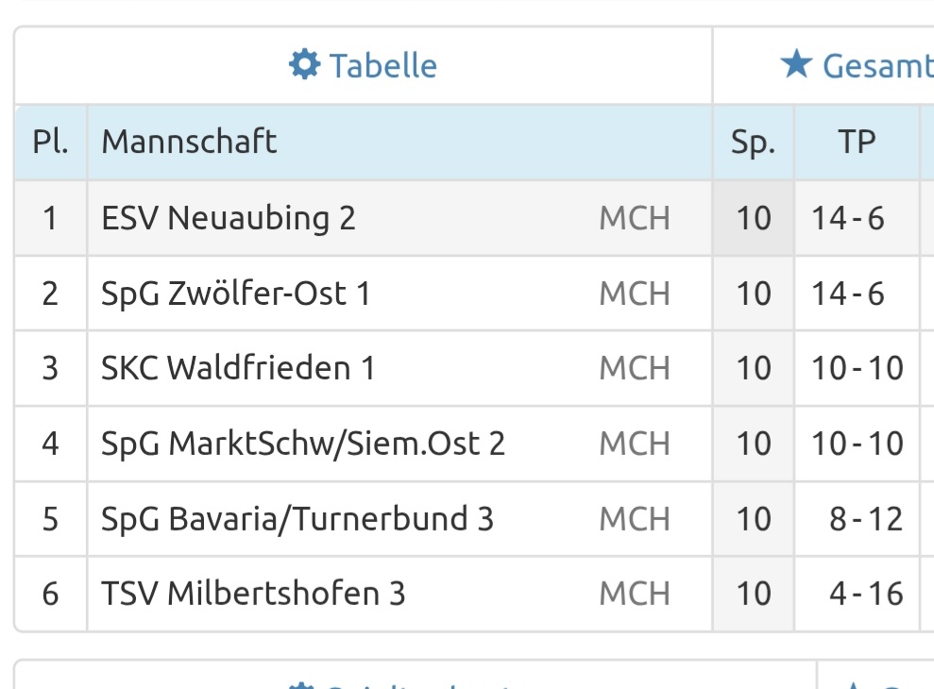Click place number 3 in the table
Viewport: 934px width, 689px height.
click(x=50, y=368)
